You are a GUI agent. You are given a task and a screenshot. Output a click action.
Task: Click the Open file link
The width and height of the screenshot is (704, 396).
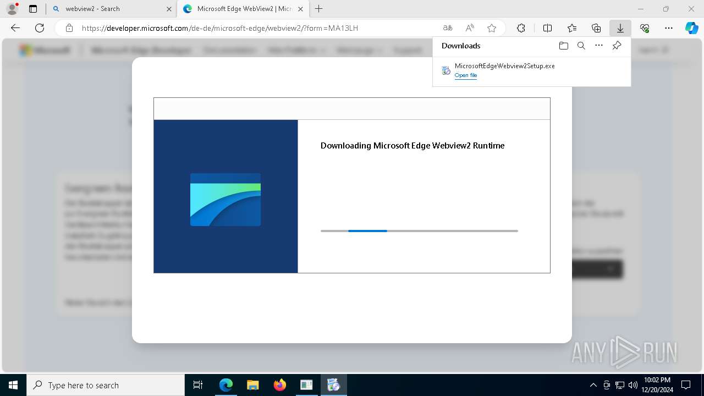[x=466, y=75]
